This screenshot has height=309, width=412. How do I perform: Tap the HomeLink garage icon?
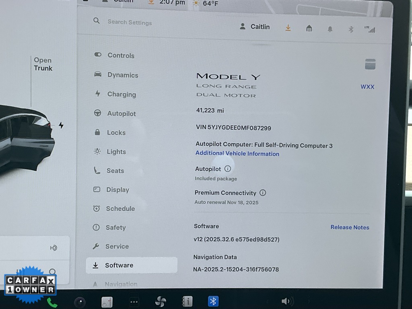(309, 28)
